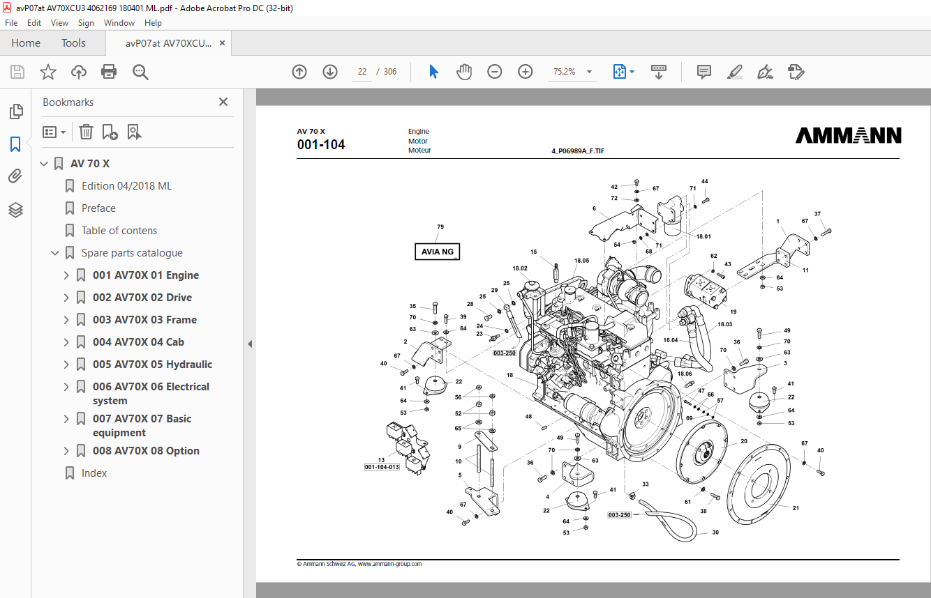Image resolution: width=931 pixels, height=598 pixels.
Task: Click the 003-250 reference near part 30
Action: coord(620,515)
